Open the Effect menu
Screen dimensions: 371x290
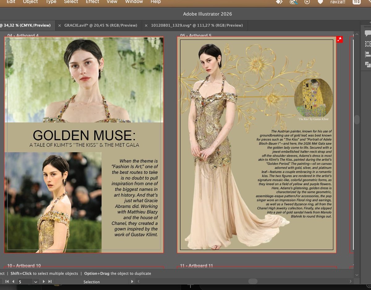coord(92,2)
